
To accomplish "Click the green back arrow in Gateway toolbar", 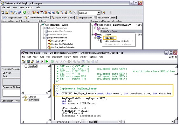I will (x=24, y=12).
